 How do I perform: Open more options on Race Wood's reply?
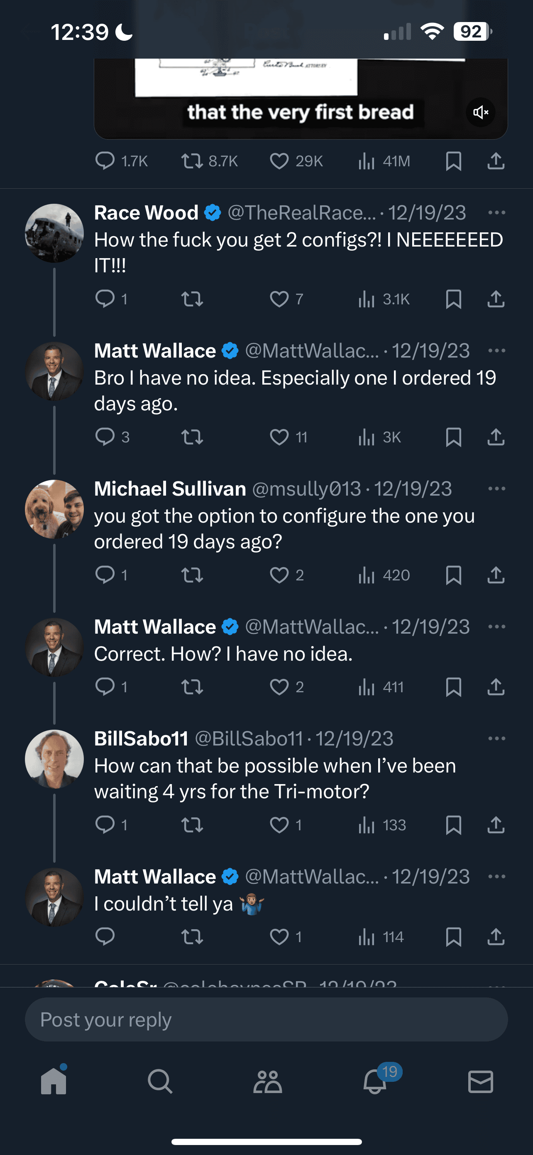[x=497, y=212]
